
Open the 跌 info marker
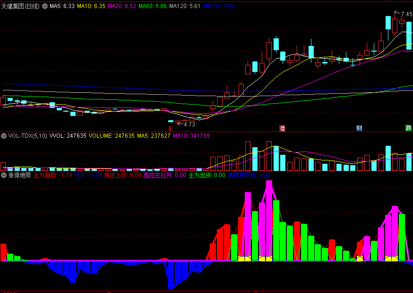point(409,128)
